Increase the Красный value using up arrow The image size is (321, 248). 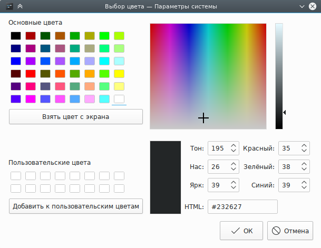tap(304, 146)
